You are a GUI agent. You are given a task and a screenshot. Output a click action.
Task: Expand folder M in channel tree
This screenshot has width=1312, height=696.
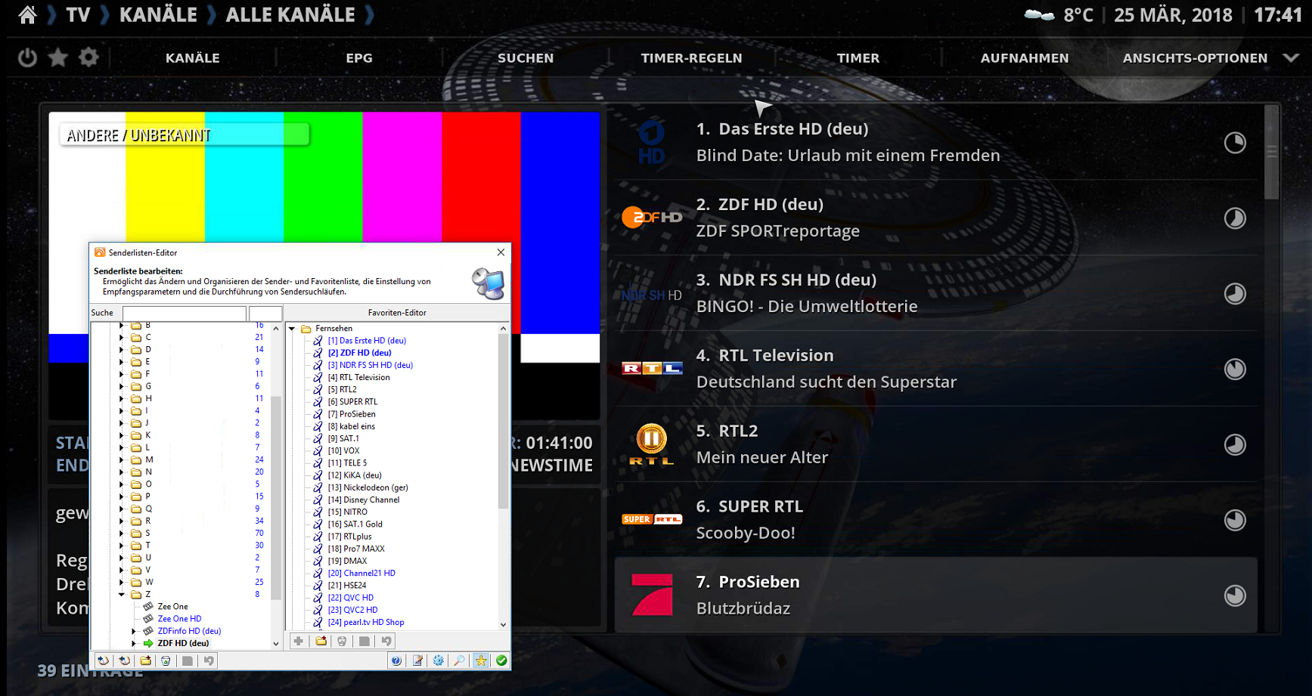tap(122, 459)
